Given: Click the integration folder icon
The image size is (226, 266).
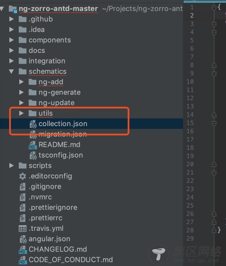Looking at the screenshot, I should pyautogui.click(x=22, y=61).
